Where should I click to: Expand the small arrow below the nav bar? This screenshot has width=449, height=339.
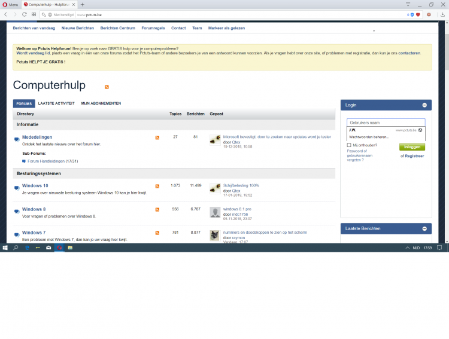coord(374,31)
